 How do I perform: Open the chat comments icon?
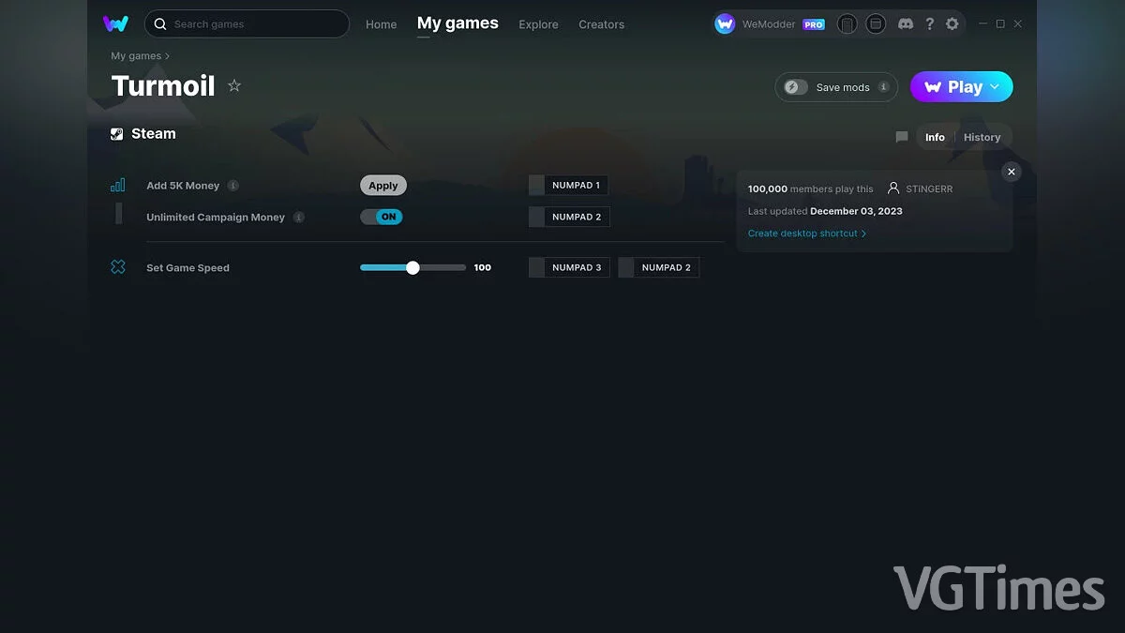[902, 137]
